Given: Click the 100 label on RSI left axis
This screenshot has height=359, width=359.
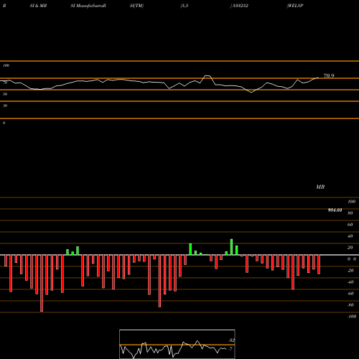Looking at the screenshot, I should 6,65.
